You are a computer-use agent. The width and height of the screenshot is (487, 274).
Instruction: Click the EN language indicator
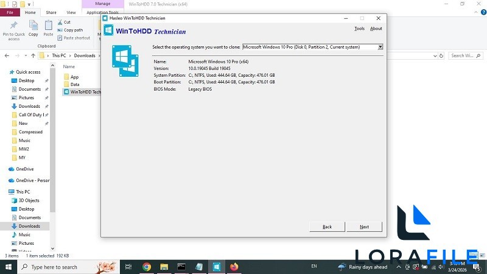pos(314,266)
